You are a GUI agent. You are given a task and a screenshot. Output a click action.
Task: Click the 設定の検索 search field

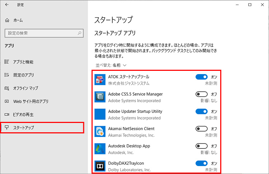[x=39, y=33]
